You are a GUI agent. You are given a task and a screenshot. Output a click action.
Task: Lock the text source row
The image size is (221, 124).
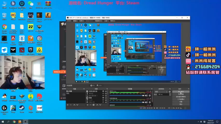[x=106, y=93]
